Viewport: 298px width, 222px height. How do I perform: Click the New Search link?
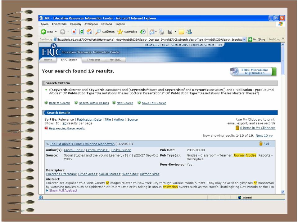tap(125, 103)
